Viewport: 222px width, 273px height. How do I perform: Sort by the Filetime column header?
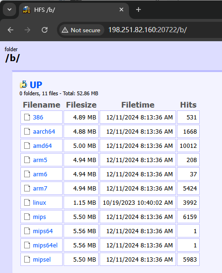click(x=138, y=105)
